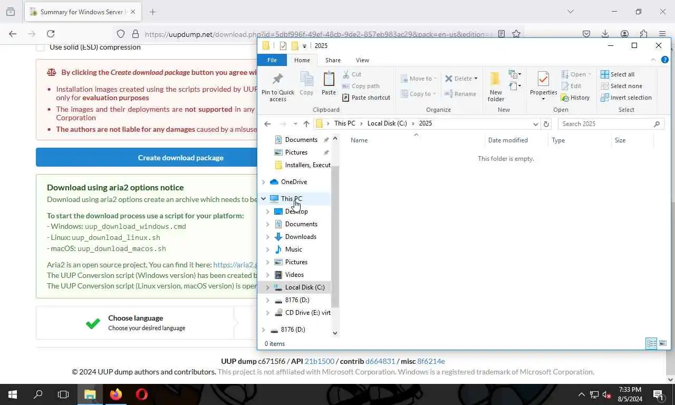Select the Summary for Windows Server tab

(x=83, y=12)
